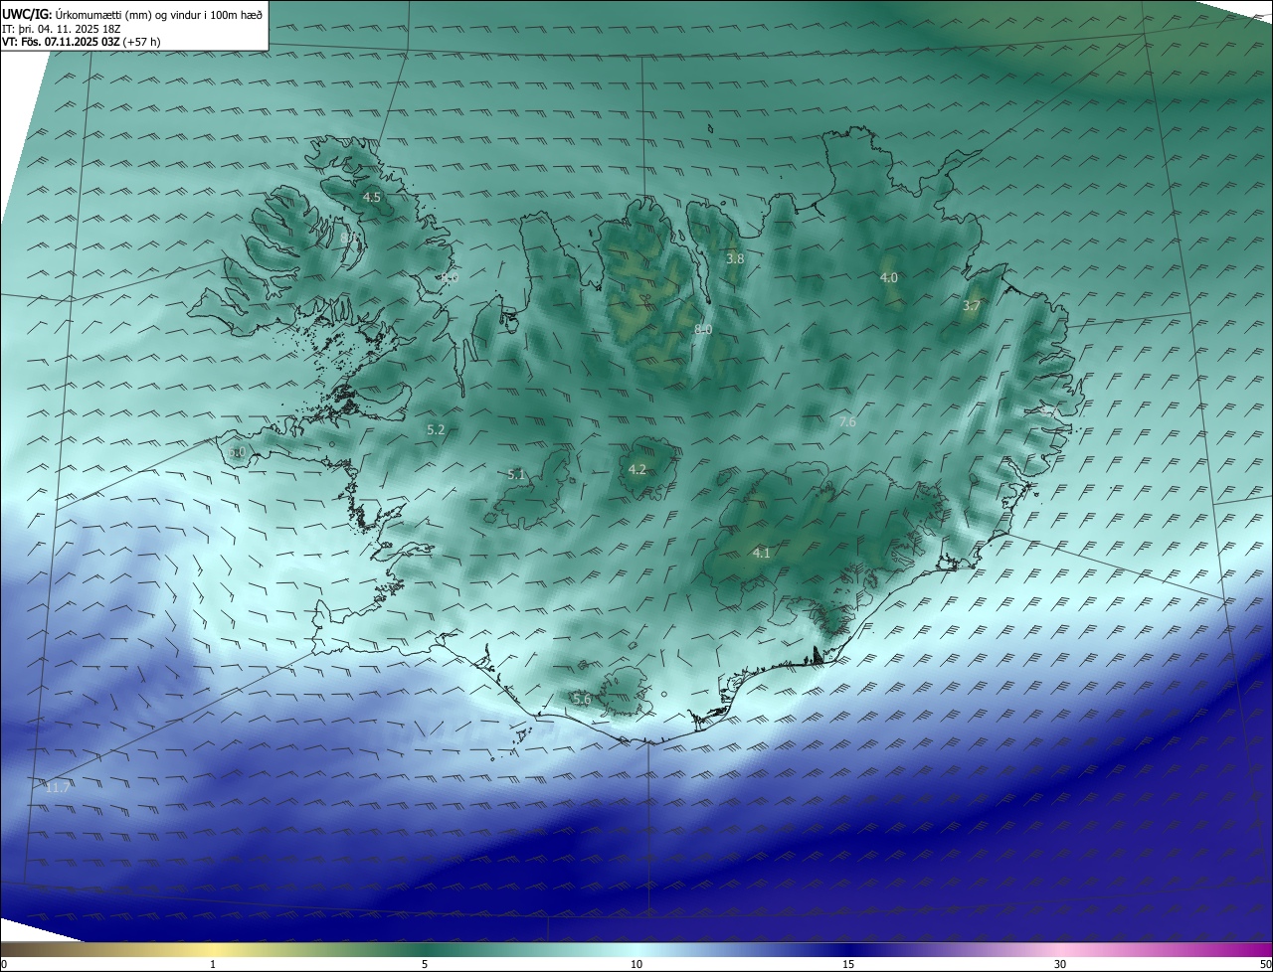Screen dimensions: 1273x972
Task: Click the 3.7 value label
Action: pos(972,306)
